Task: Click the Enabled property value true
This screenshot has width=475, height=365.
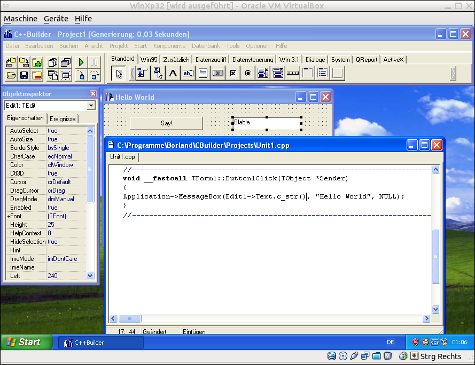Action: tap(66, 208)
